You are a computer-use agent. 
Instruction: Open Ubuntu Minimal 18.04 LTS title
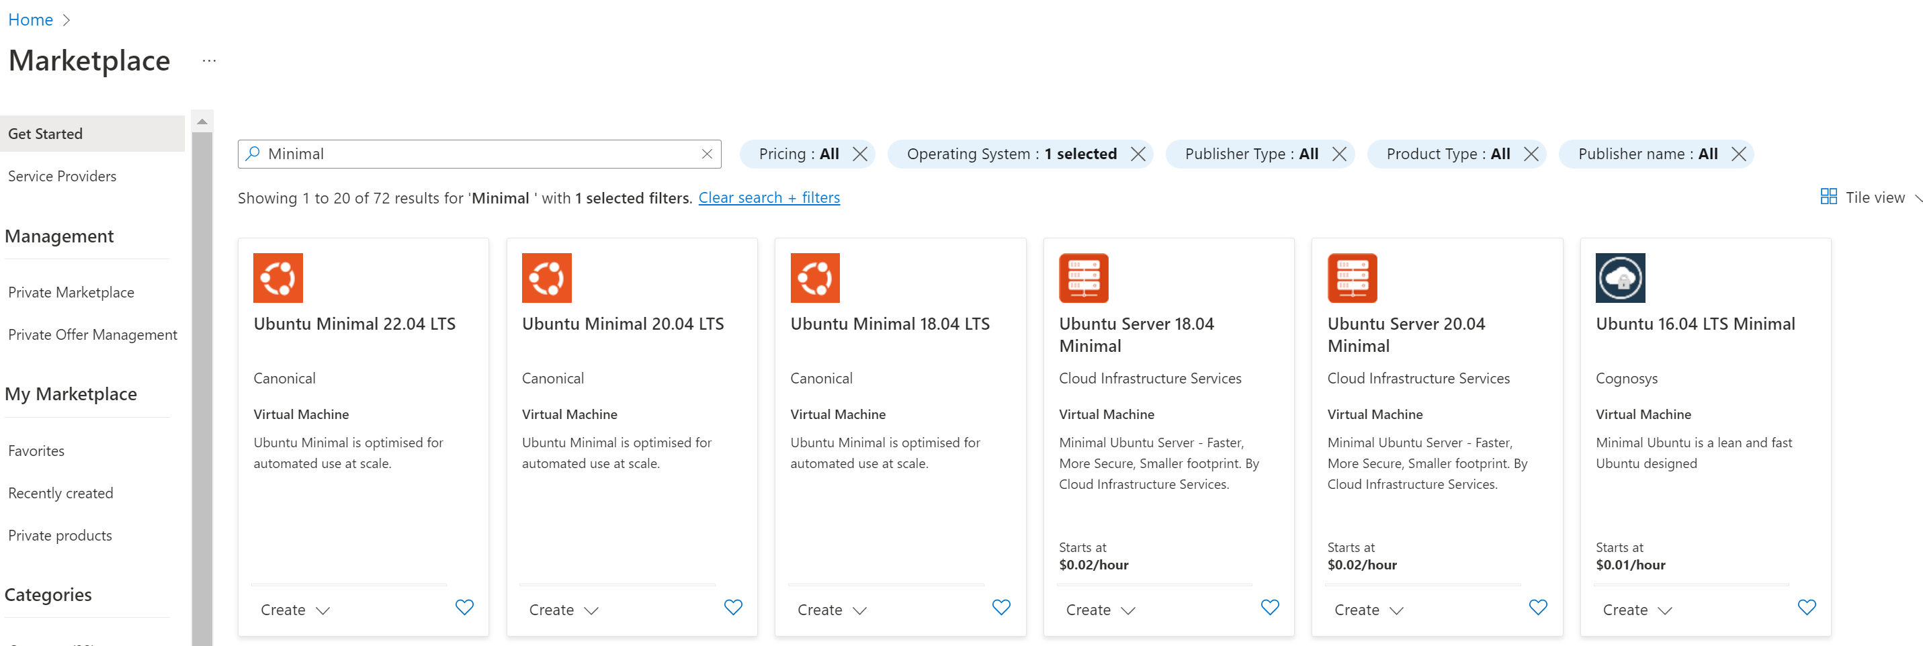tap(890, 324)
